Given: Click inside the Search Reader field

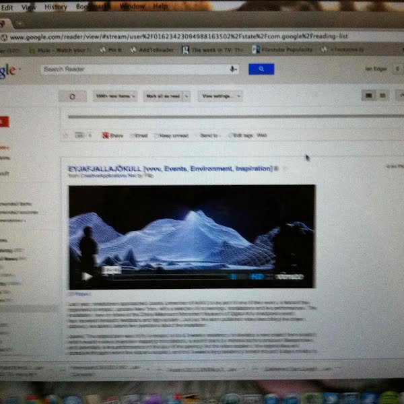Looking at the screenshot, I should click(135, 69).
